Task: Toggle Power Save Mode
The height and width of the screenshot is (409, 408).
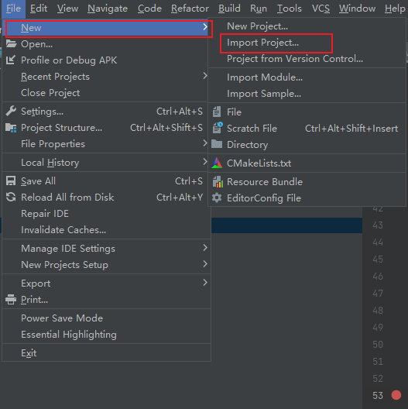Action: (x=62, y=318)
